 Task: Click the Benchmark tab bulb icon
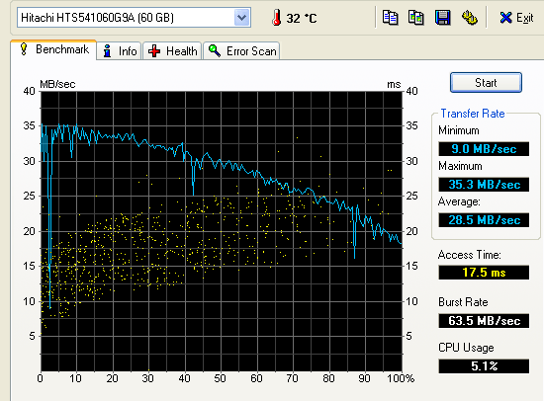(24, 48)
